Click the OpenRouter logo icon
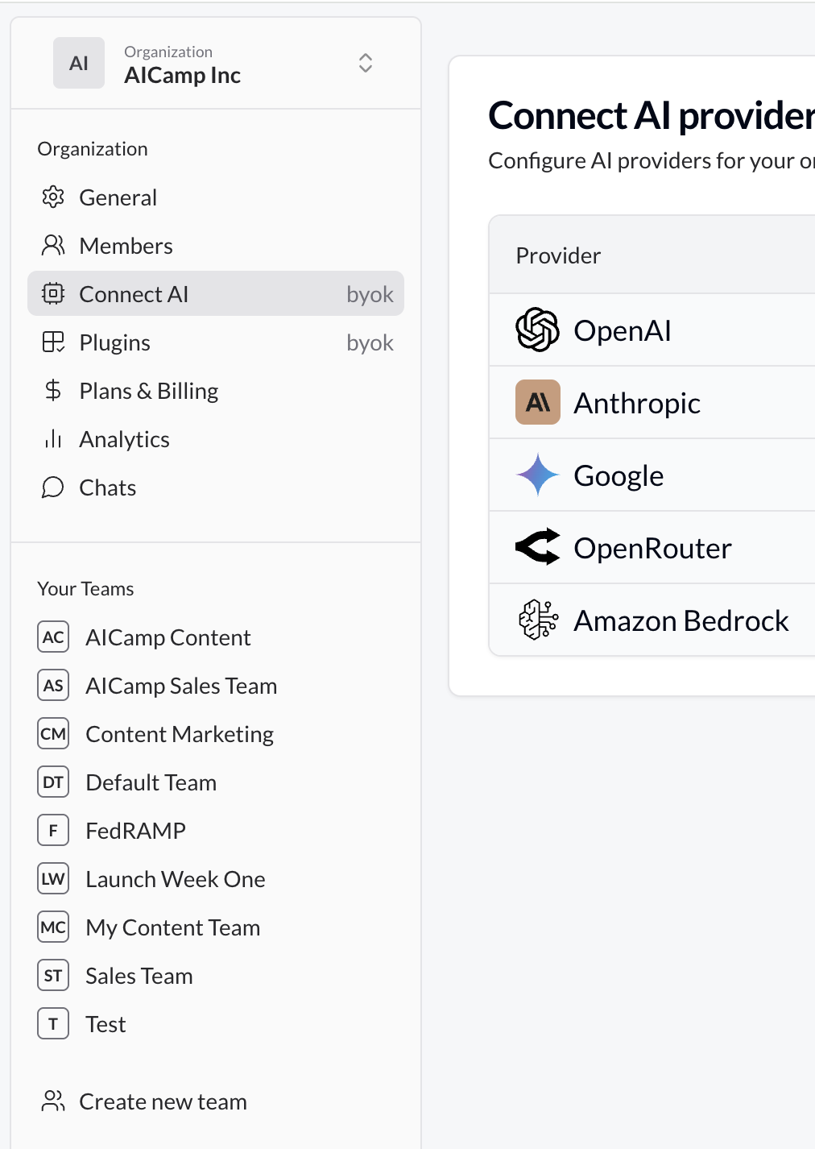 click(537, 547)
